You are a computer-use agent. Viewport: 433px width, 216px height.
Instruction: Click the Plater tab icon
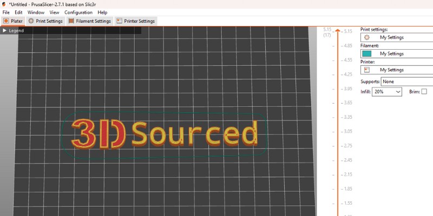pyautogui.click(x=6, y=21)
